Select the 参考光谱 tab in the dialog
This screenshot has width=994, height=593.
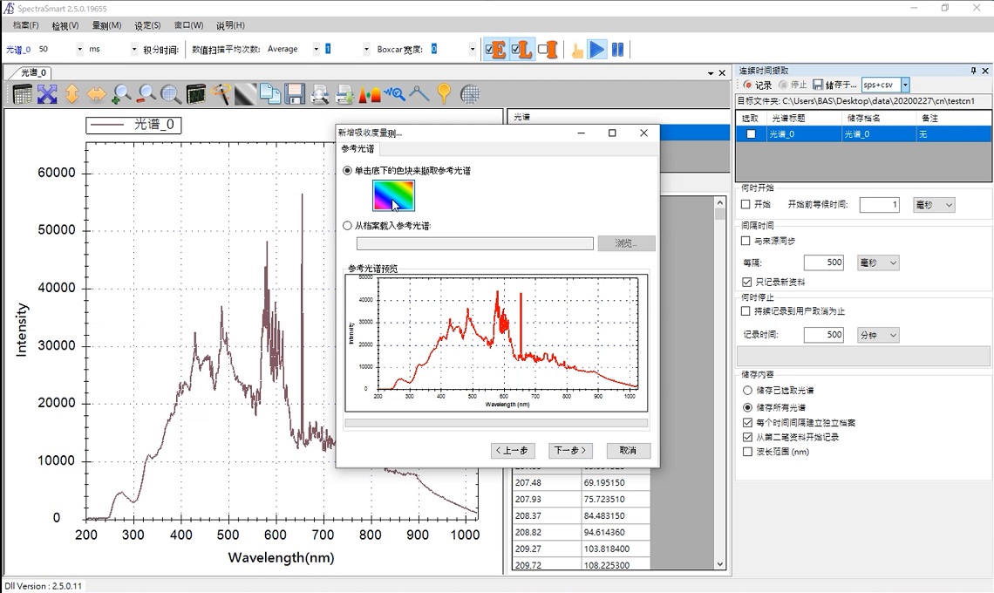(x=357, y=148)
